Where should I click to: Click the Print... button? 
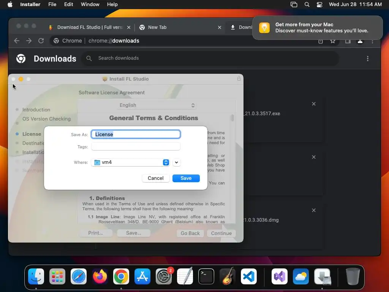[x=95, y=233]
